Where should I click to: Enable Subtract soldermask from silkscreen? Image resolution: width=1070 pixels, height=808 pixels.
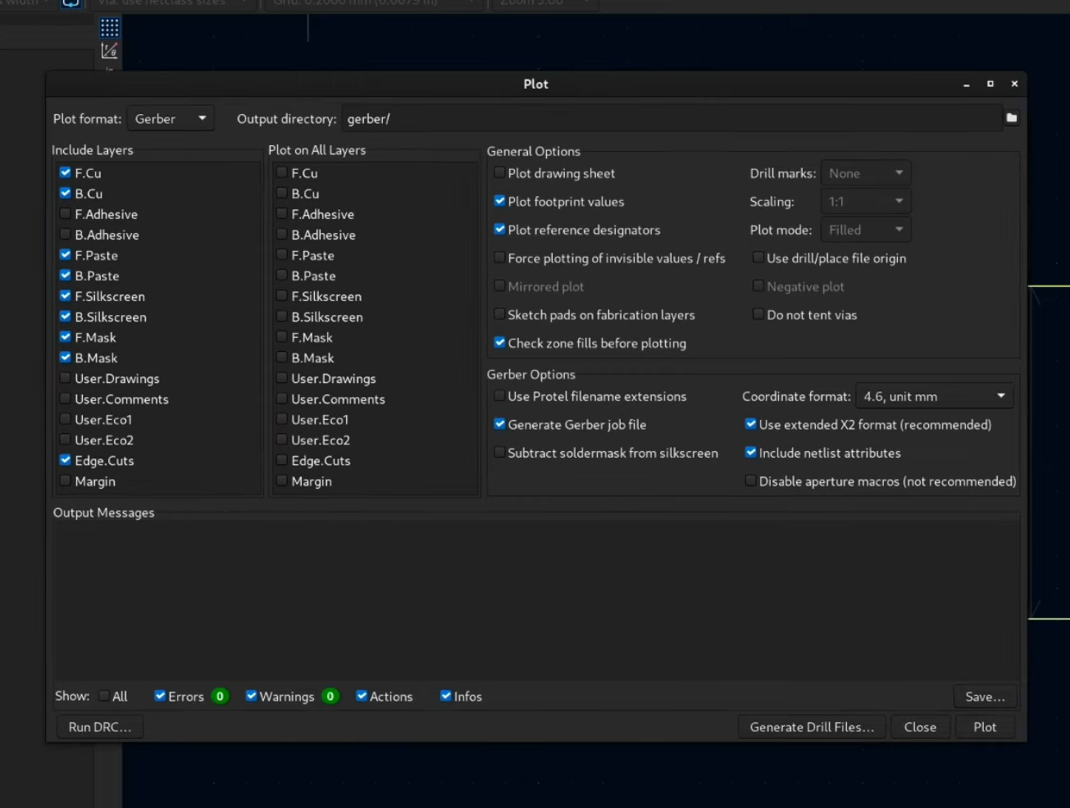click(x=499, y=453)
